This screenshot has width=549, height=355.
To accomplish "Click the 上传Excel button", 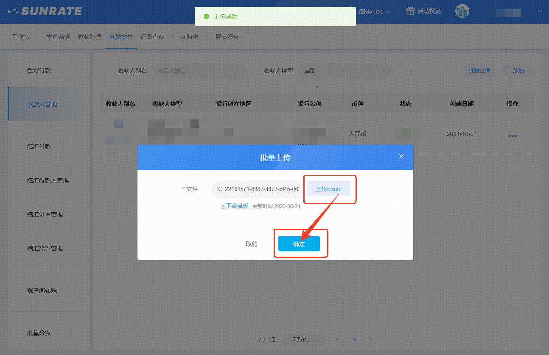I will 328,189.
